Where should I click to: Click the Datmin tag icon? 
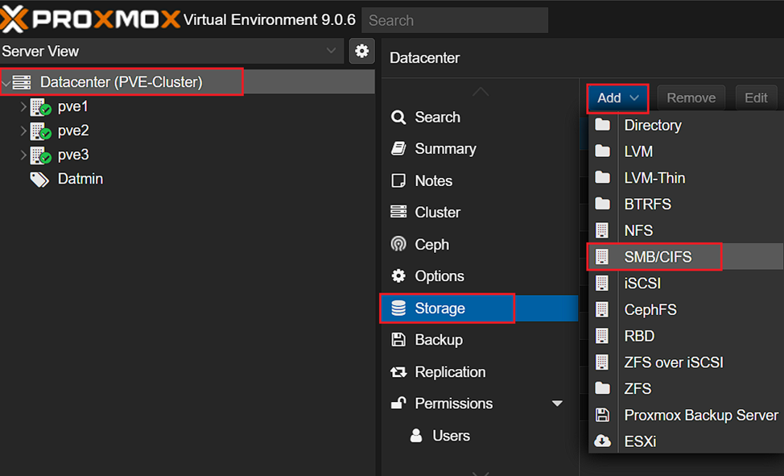click(x=39, y=180)
